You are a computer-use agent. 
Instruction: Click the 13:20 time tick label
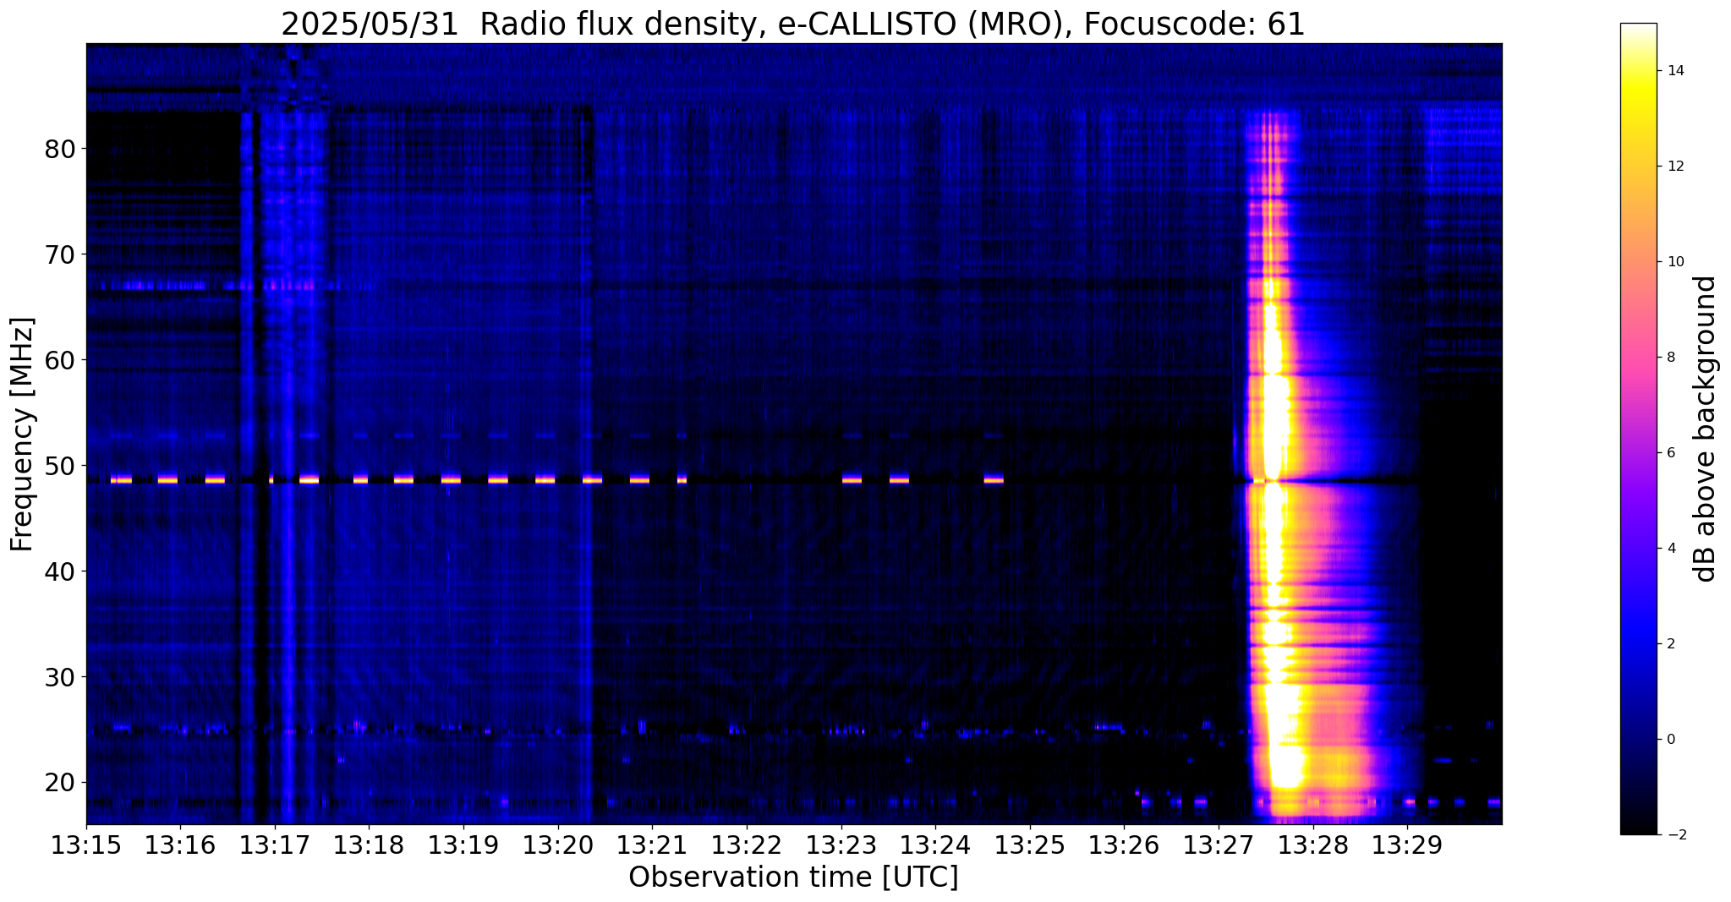click(x=558, y=845)
